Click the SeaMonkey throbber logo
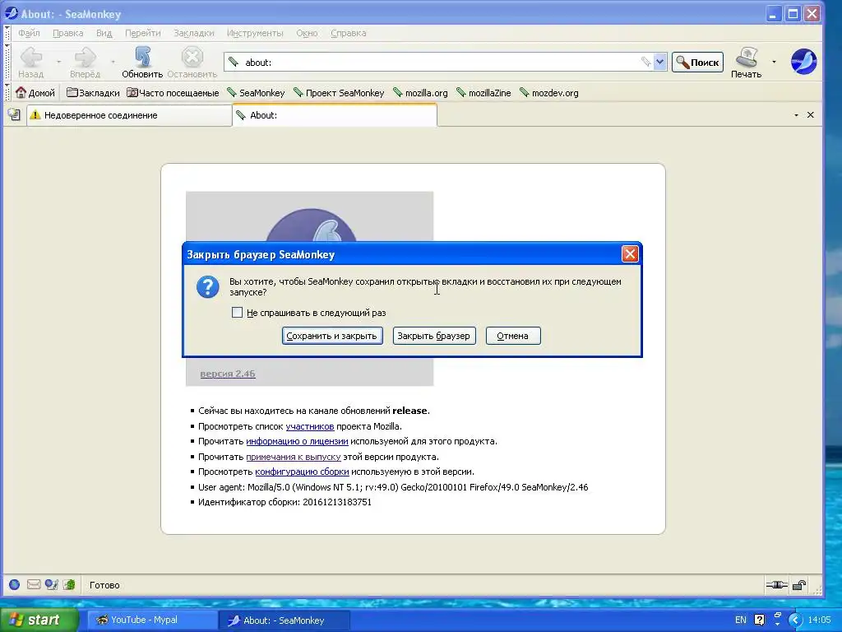Image resolution: width=842 pixels, height=632 pixels. pos(804,61)
